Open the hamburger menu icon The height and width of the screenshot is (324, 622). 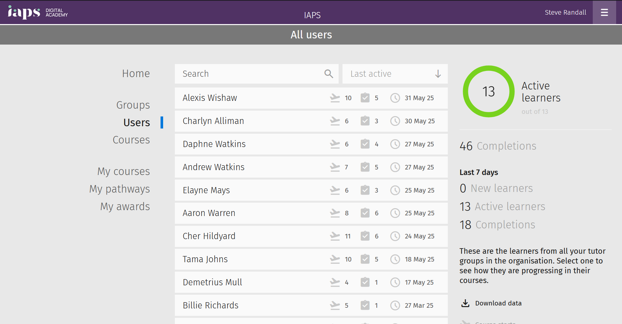pyautogui.click(x=604, y=12)
